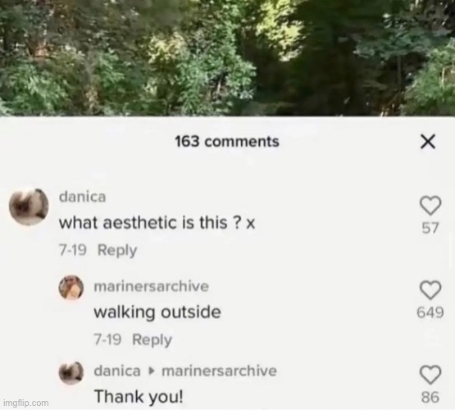Tap the marinersarchive mention in the reply header
The width and height of the screenshot is (455, 410).
219,371
